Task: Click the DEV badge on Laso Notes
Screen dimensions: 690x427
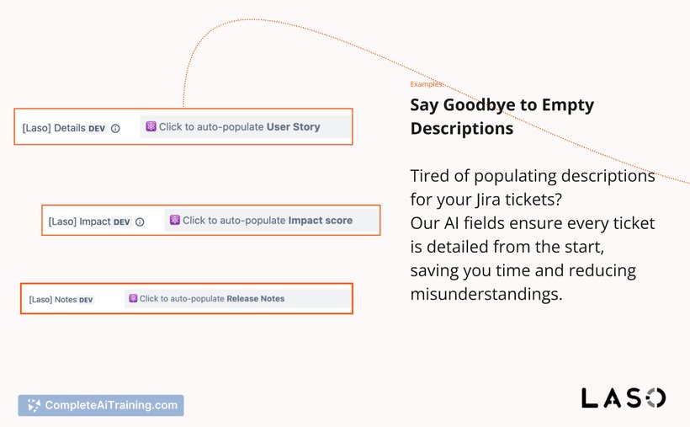Action: (86, 300)
